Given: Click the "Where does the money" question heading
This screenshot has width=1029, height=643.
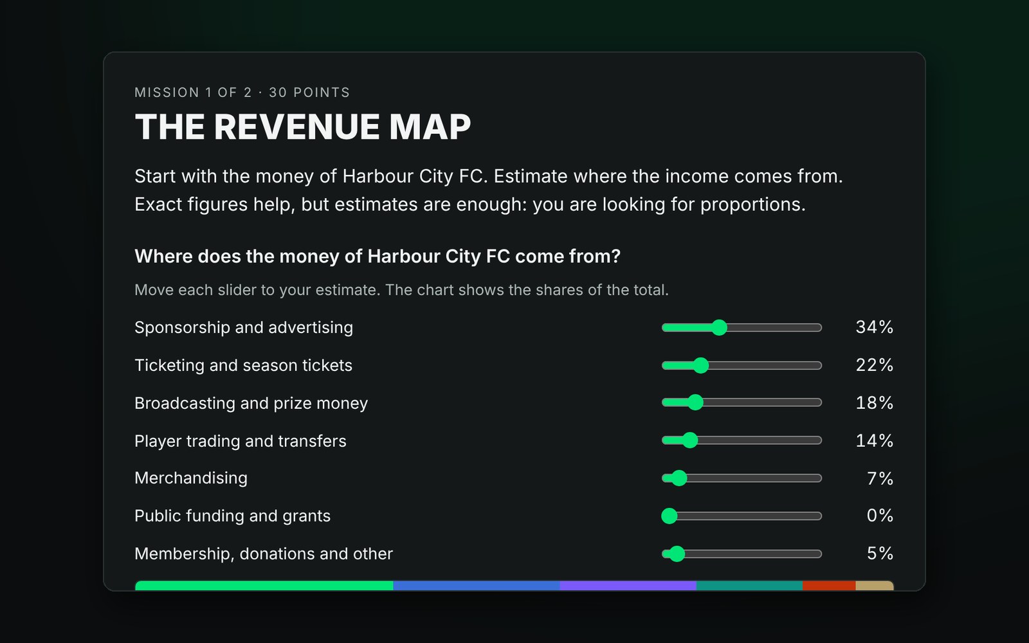Looking at the screenshot, I should 378,257.
